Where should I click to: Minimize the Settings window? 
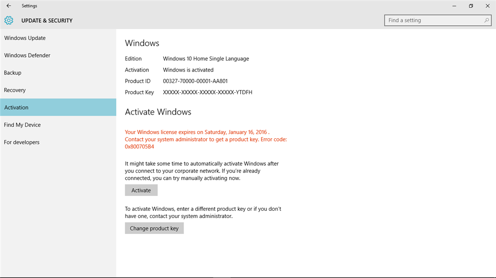pyautogui.click(x=454, y=6)
